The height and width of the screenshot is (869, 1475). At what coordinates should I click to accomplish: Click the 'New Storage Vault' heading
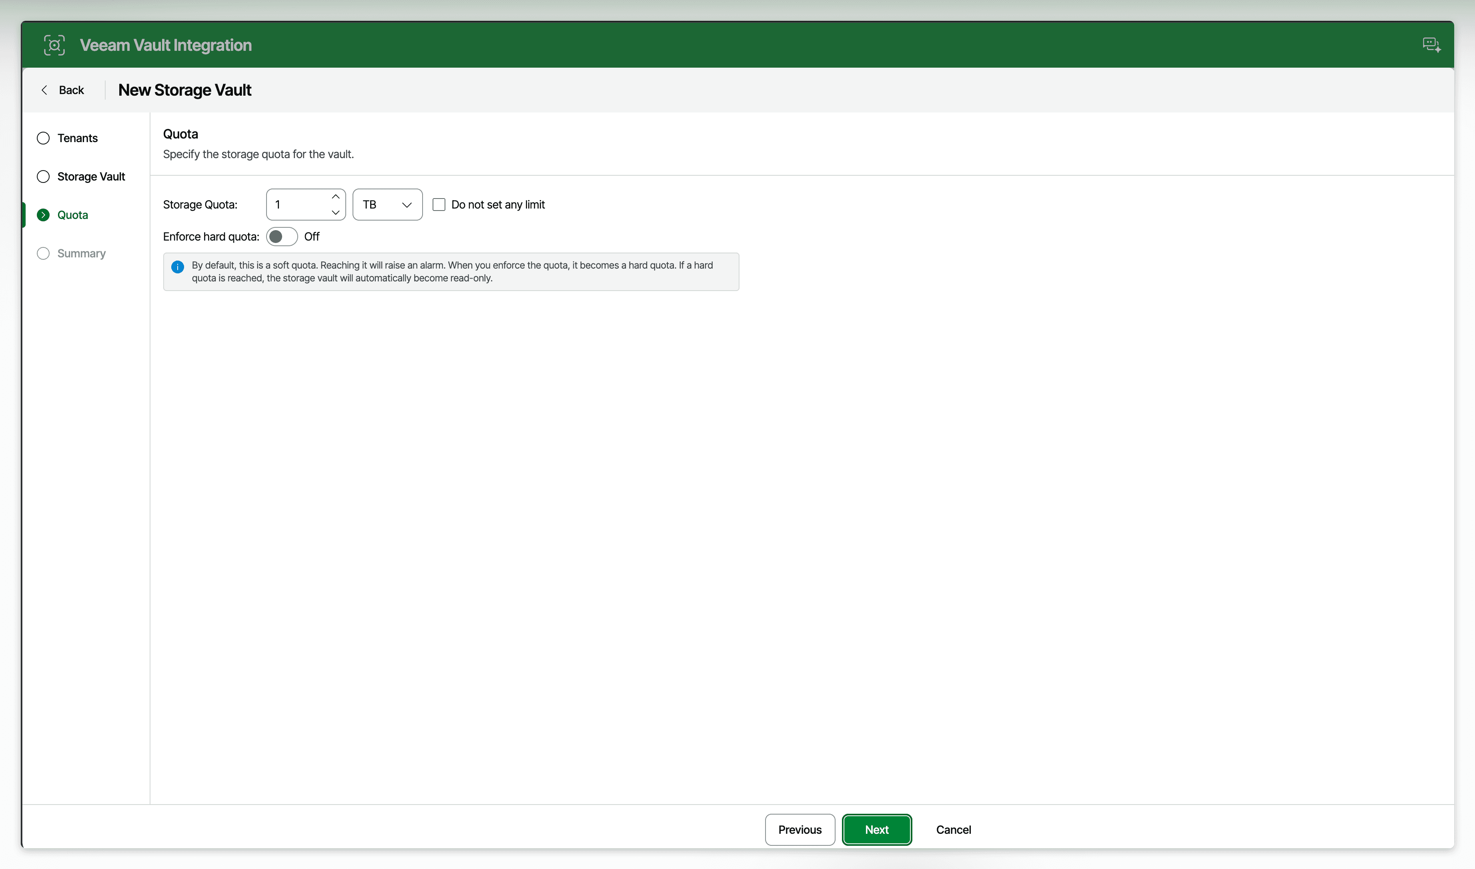coord(185,90)
